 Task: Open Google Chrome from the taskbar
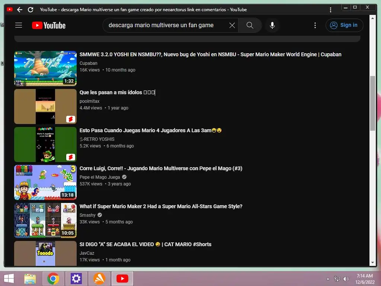click(53, 279)
